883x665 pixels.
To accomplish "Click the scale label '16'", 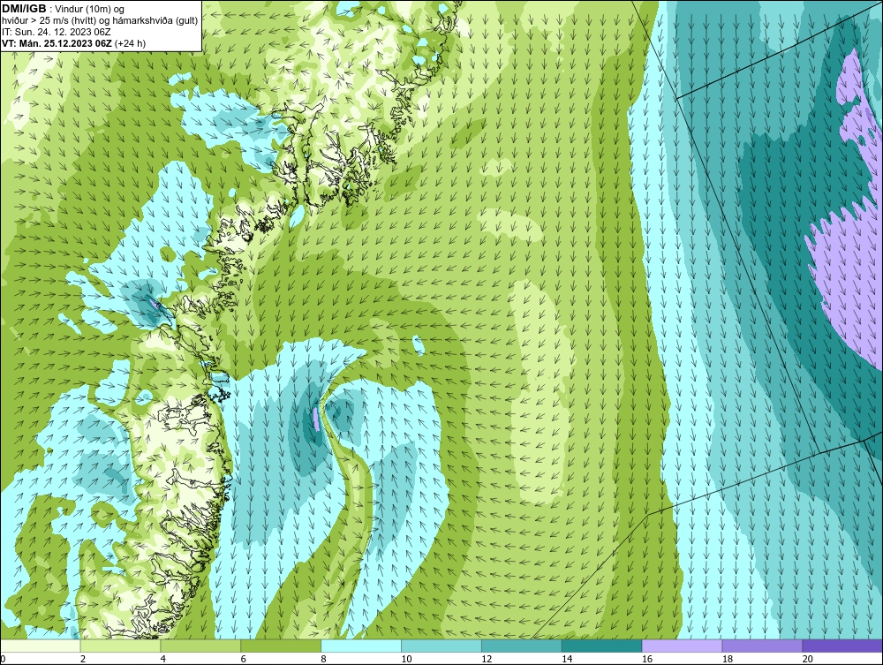I will (x=647, y=659).
